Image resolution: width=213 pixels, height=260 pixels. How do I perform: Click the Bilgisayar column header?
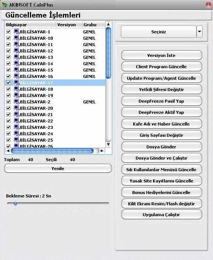(x=30, y=25)
